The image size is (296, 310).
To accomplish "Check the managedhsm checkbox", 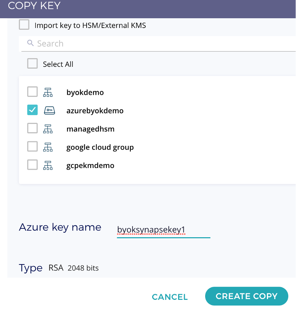I will point(33,128).
